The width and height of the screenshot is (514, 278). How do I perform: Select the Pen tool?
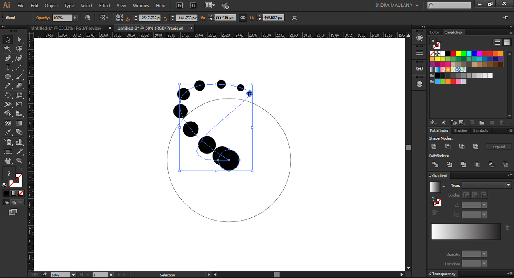8,58
